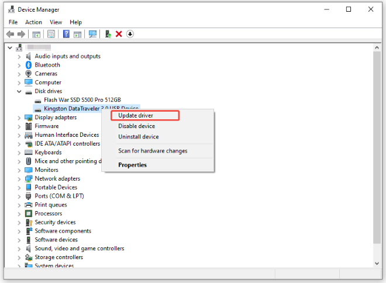This screenshot has width=386, height=283.
Task: Open the View menu
Action: click(x=56, y=22)
